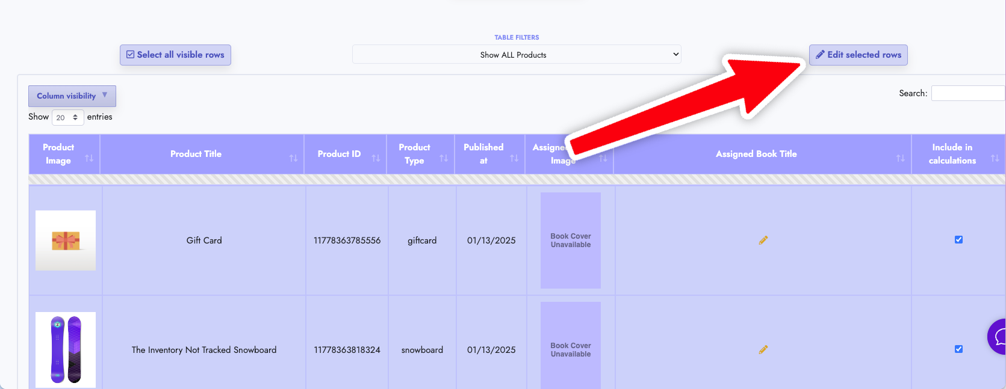Screen dimensions: 1006x389
Task: Click the snowboard product image thumbnail
Action: click(66, 349)
